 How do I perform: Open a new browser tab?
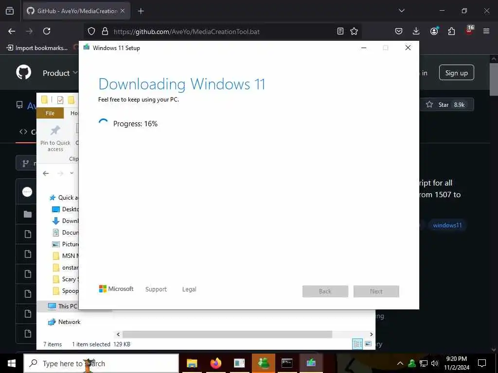(141, 11)
